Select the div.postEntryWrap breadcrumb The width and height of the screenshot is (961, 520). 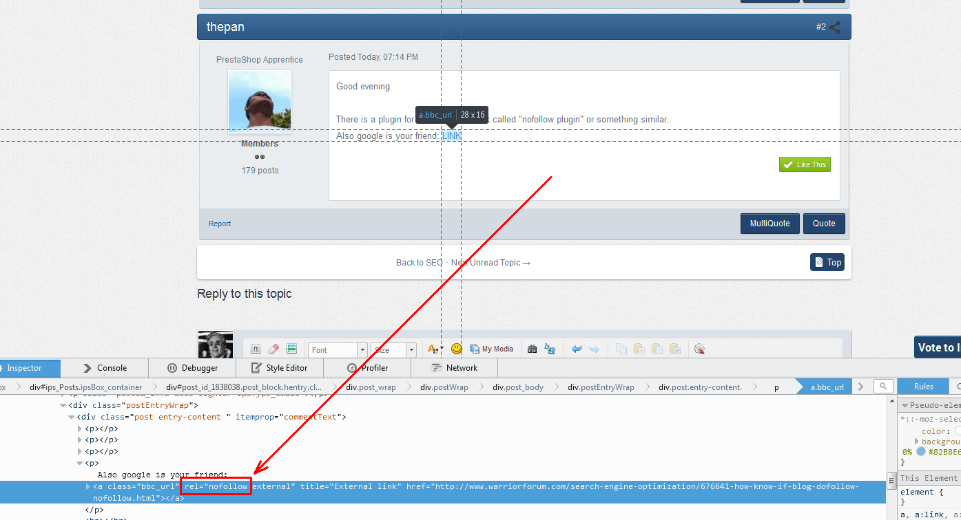click(x=601, y=387)
